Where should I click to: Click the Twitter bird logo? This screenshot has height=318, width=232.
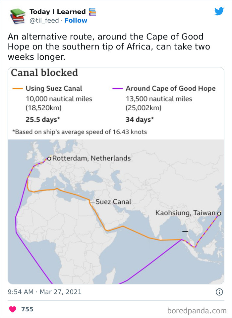point(219,11)
